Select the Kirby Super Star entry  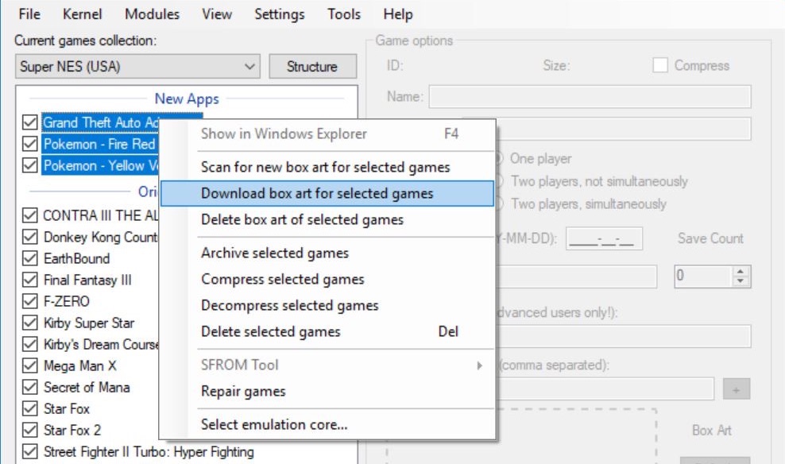(89, 323)
